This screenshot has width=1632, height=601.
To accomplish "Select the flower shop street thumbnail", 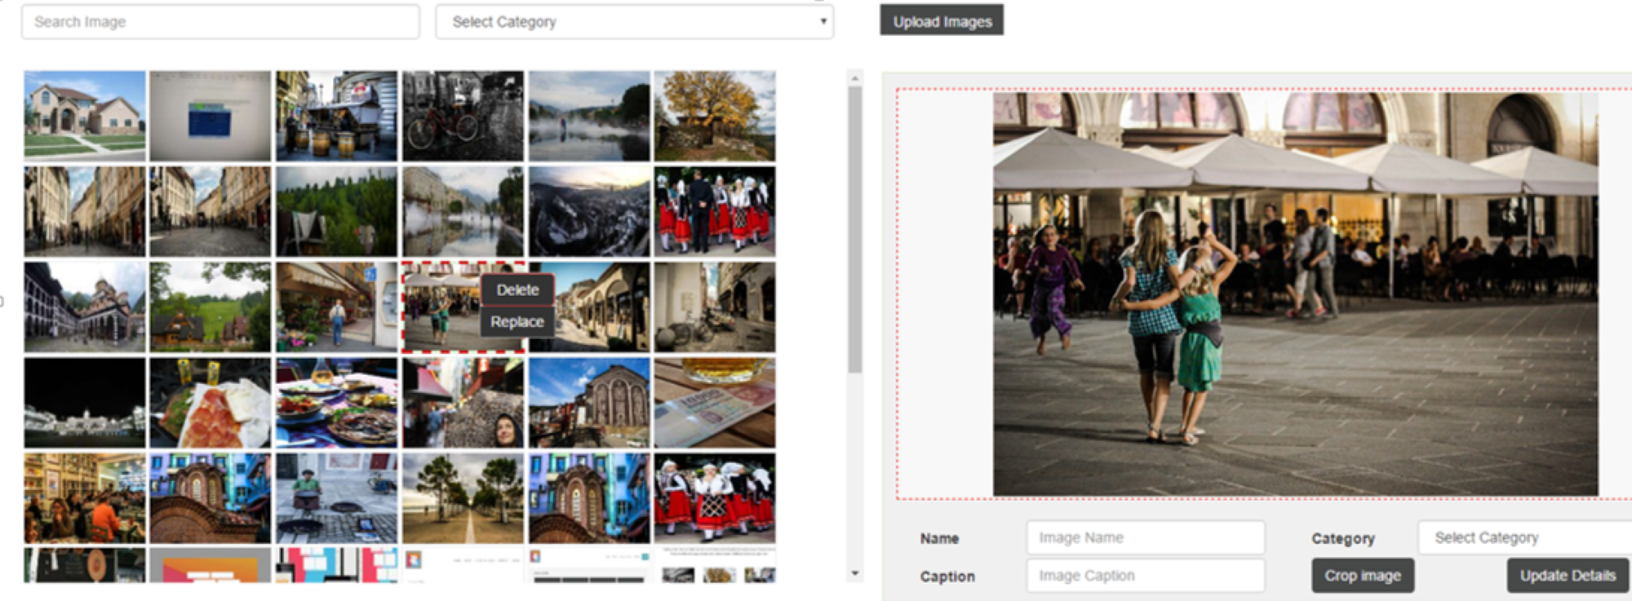I will point(337,307).
